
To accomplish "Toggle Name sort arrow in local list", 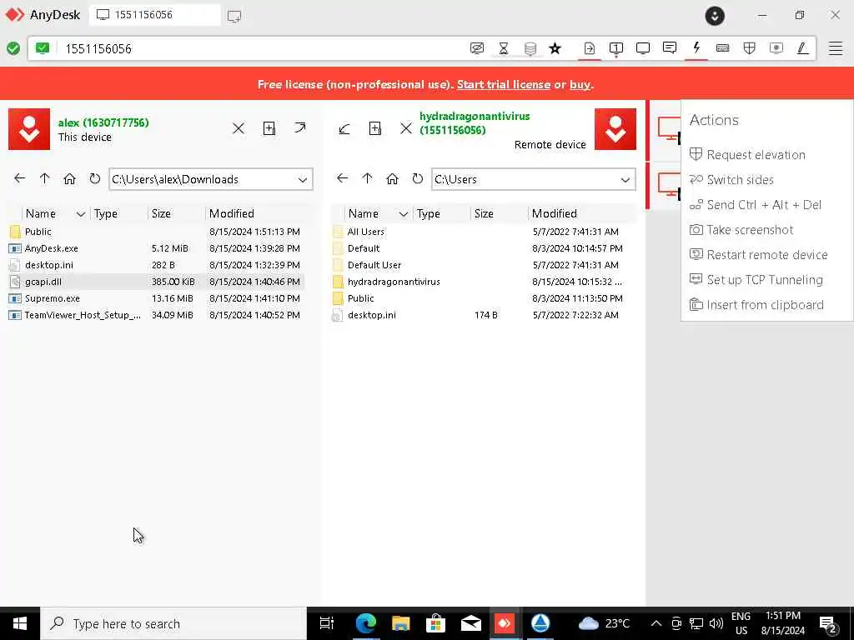I will click(x=81, y=214).
